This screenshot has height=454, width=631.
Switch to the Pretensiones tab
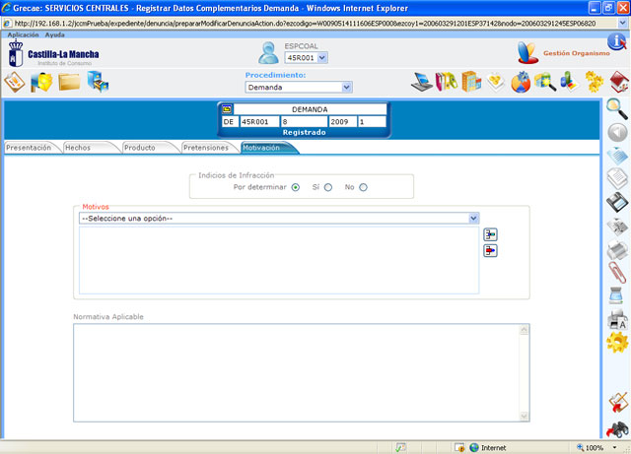click(206, 148)
